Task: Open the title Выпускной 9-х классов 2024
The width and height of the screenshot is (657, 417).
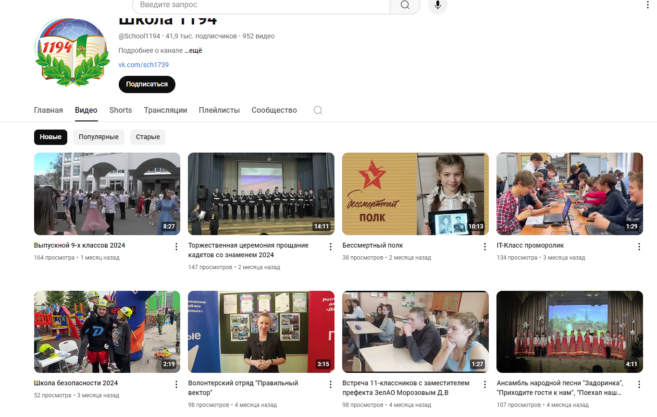Action: [80, 245]
